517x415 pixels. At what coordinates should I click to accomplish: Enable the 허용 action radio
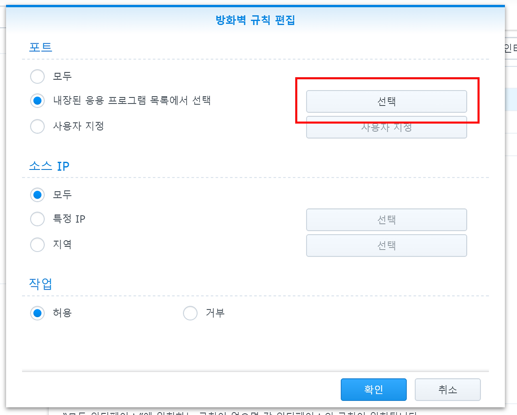37,313
